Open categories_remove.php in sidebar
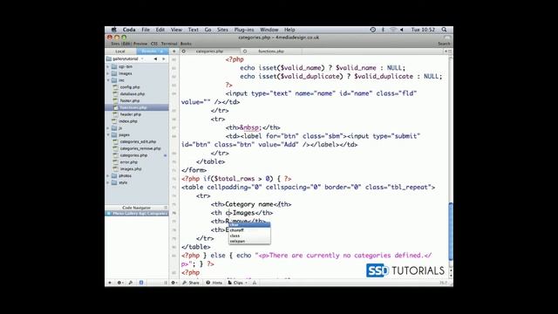The width and height of the screenshot is (558, 314). 140,148
